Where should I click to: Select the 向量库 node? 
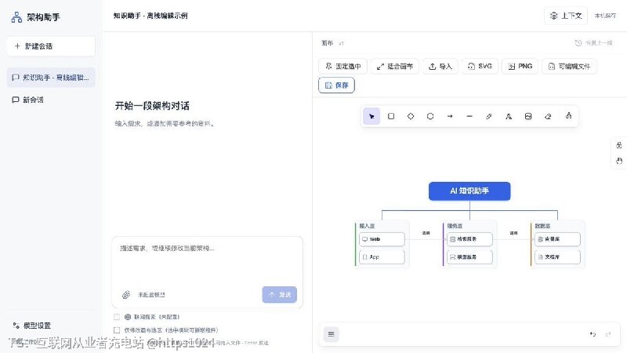click(557, 239)
